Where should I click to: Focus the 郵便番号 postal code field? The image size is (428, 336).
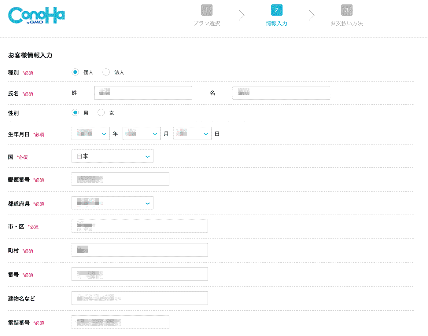(x=120, y=179)
